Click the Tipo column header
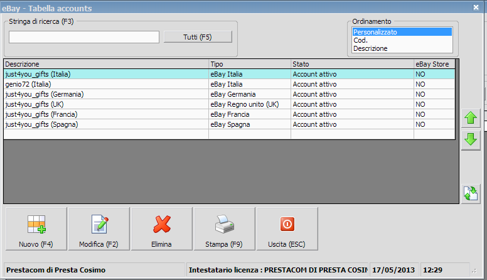This screenshot has height=280, width=487. click(x=250, y=64)
